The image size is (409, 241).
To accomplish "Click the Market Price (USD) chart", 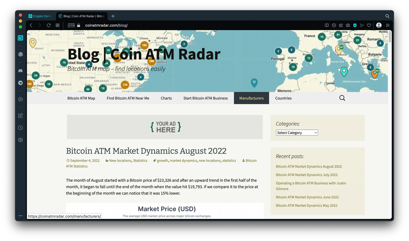I will 165,211.
